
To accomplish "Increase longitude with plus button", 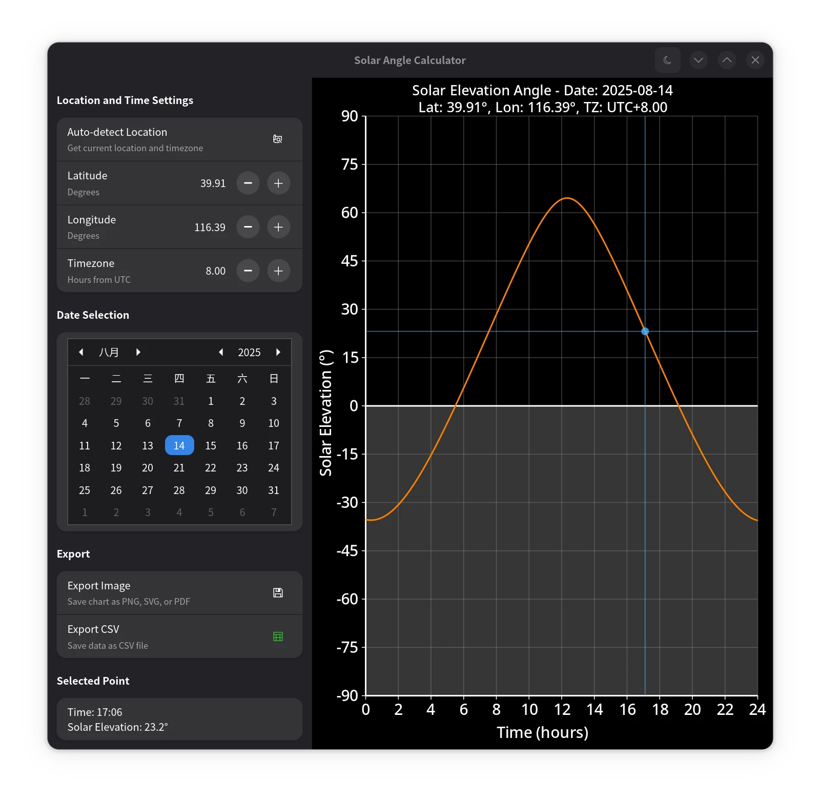I will click(278, 227).
